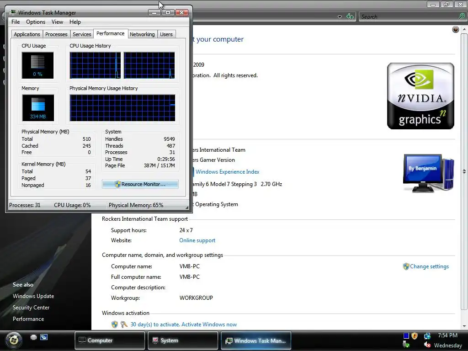This screenshot has height=351, width=468.
Task: Open Performance link in See also
Action: [x=28, y=319]
